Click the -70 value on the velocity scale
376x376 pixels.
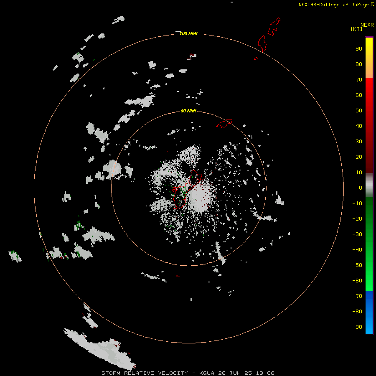(x=357, y=296)
